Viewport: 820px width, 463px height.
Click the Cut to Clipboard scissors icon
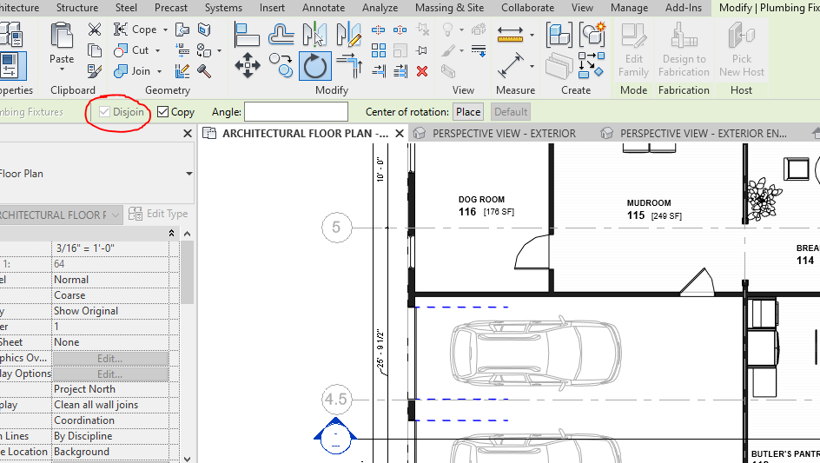click(95, 30)
